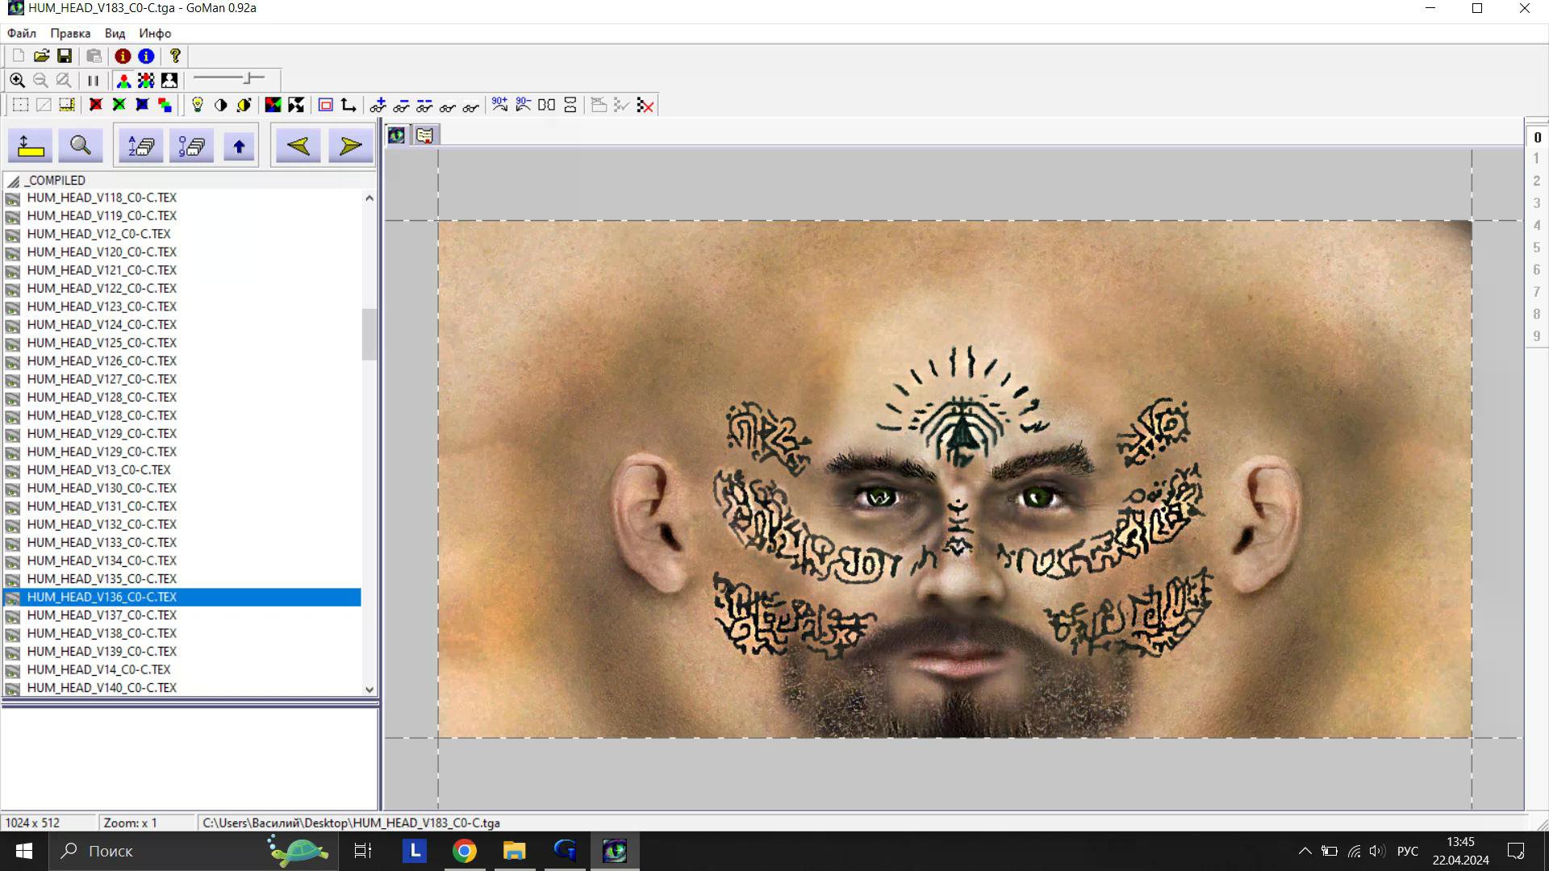Viewport: 1549px width, 871px height.
Task: Toggle the pause button in toolbar
Action: pos(93,81)
